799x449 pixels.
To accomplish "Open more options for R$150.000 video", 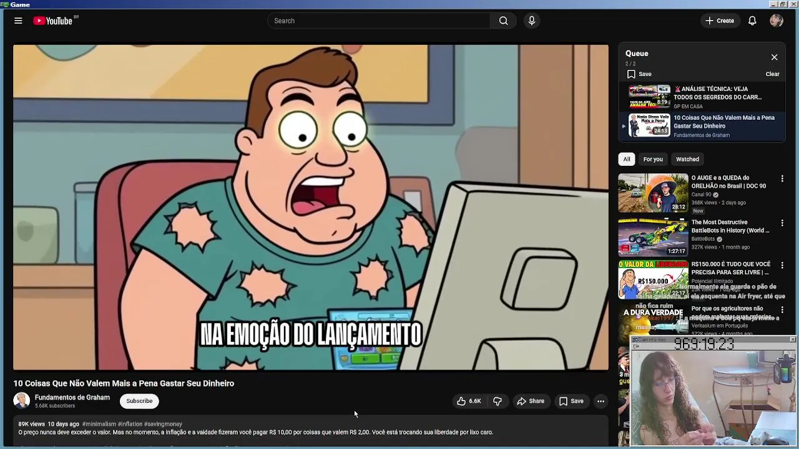I will tap(782, 265).
